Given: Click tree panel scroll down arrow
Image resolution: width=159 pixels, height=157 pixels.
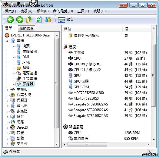Looking at the screenshot, I should (x=57, y=144).
